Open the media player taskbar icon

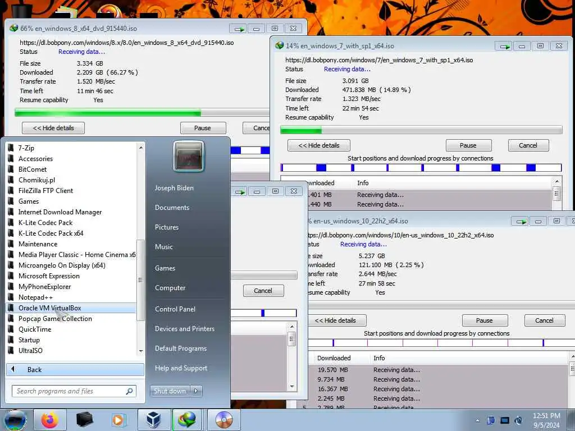pos(118,420)
